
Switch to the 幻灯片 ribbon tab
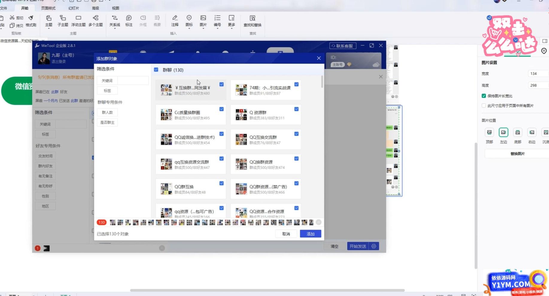point(74,8)
